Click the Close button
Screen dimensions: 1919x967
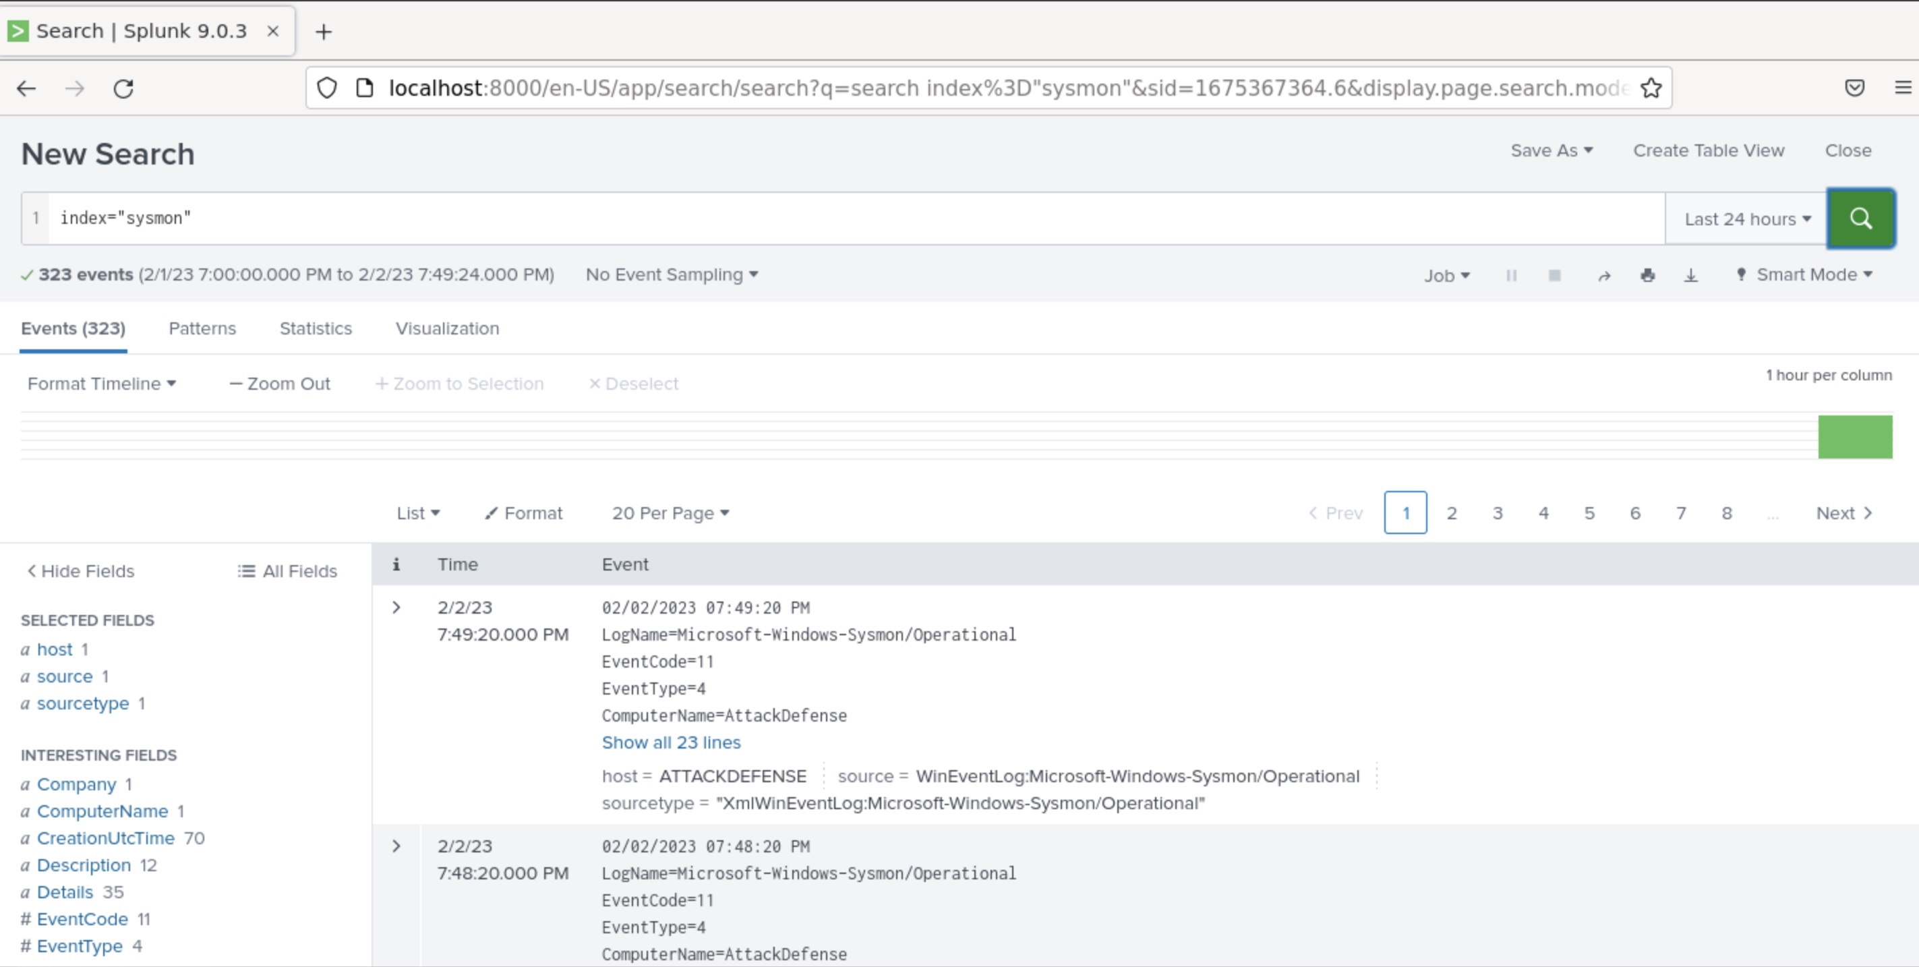[1848, 150]
